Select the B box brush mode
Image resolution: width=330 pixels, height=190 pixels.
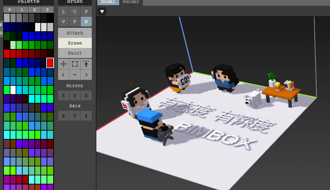click(86, 22)
